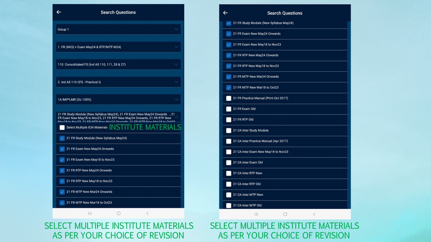
Task: Check Select Multiple ICAI Materials checkbox
Action: 62,127
